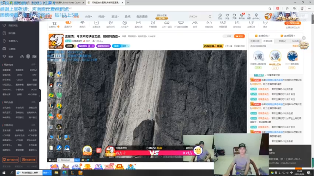Open the waveform icon in streamer toolbar

[x=82, y=23]
